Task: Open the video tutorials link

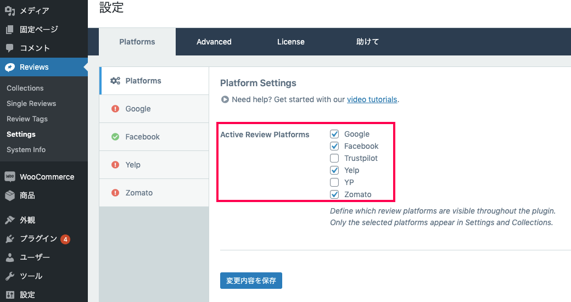Action: point(372,99)
